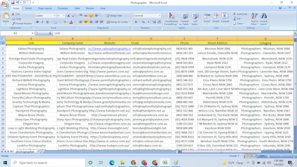Clear cell contents via Clear button

pos(239,24)
